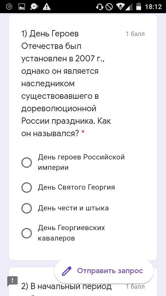Tap the image notification icon in status bar
166x296 pixels.
22,7
